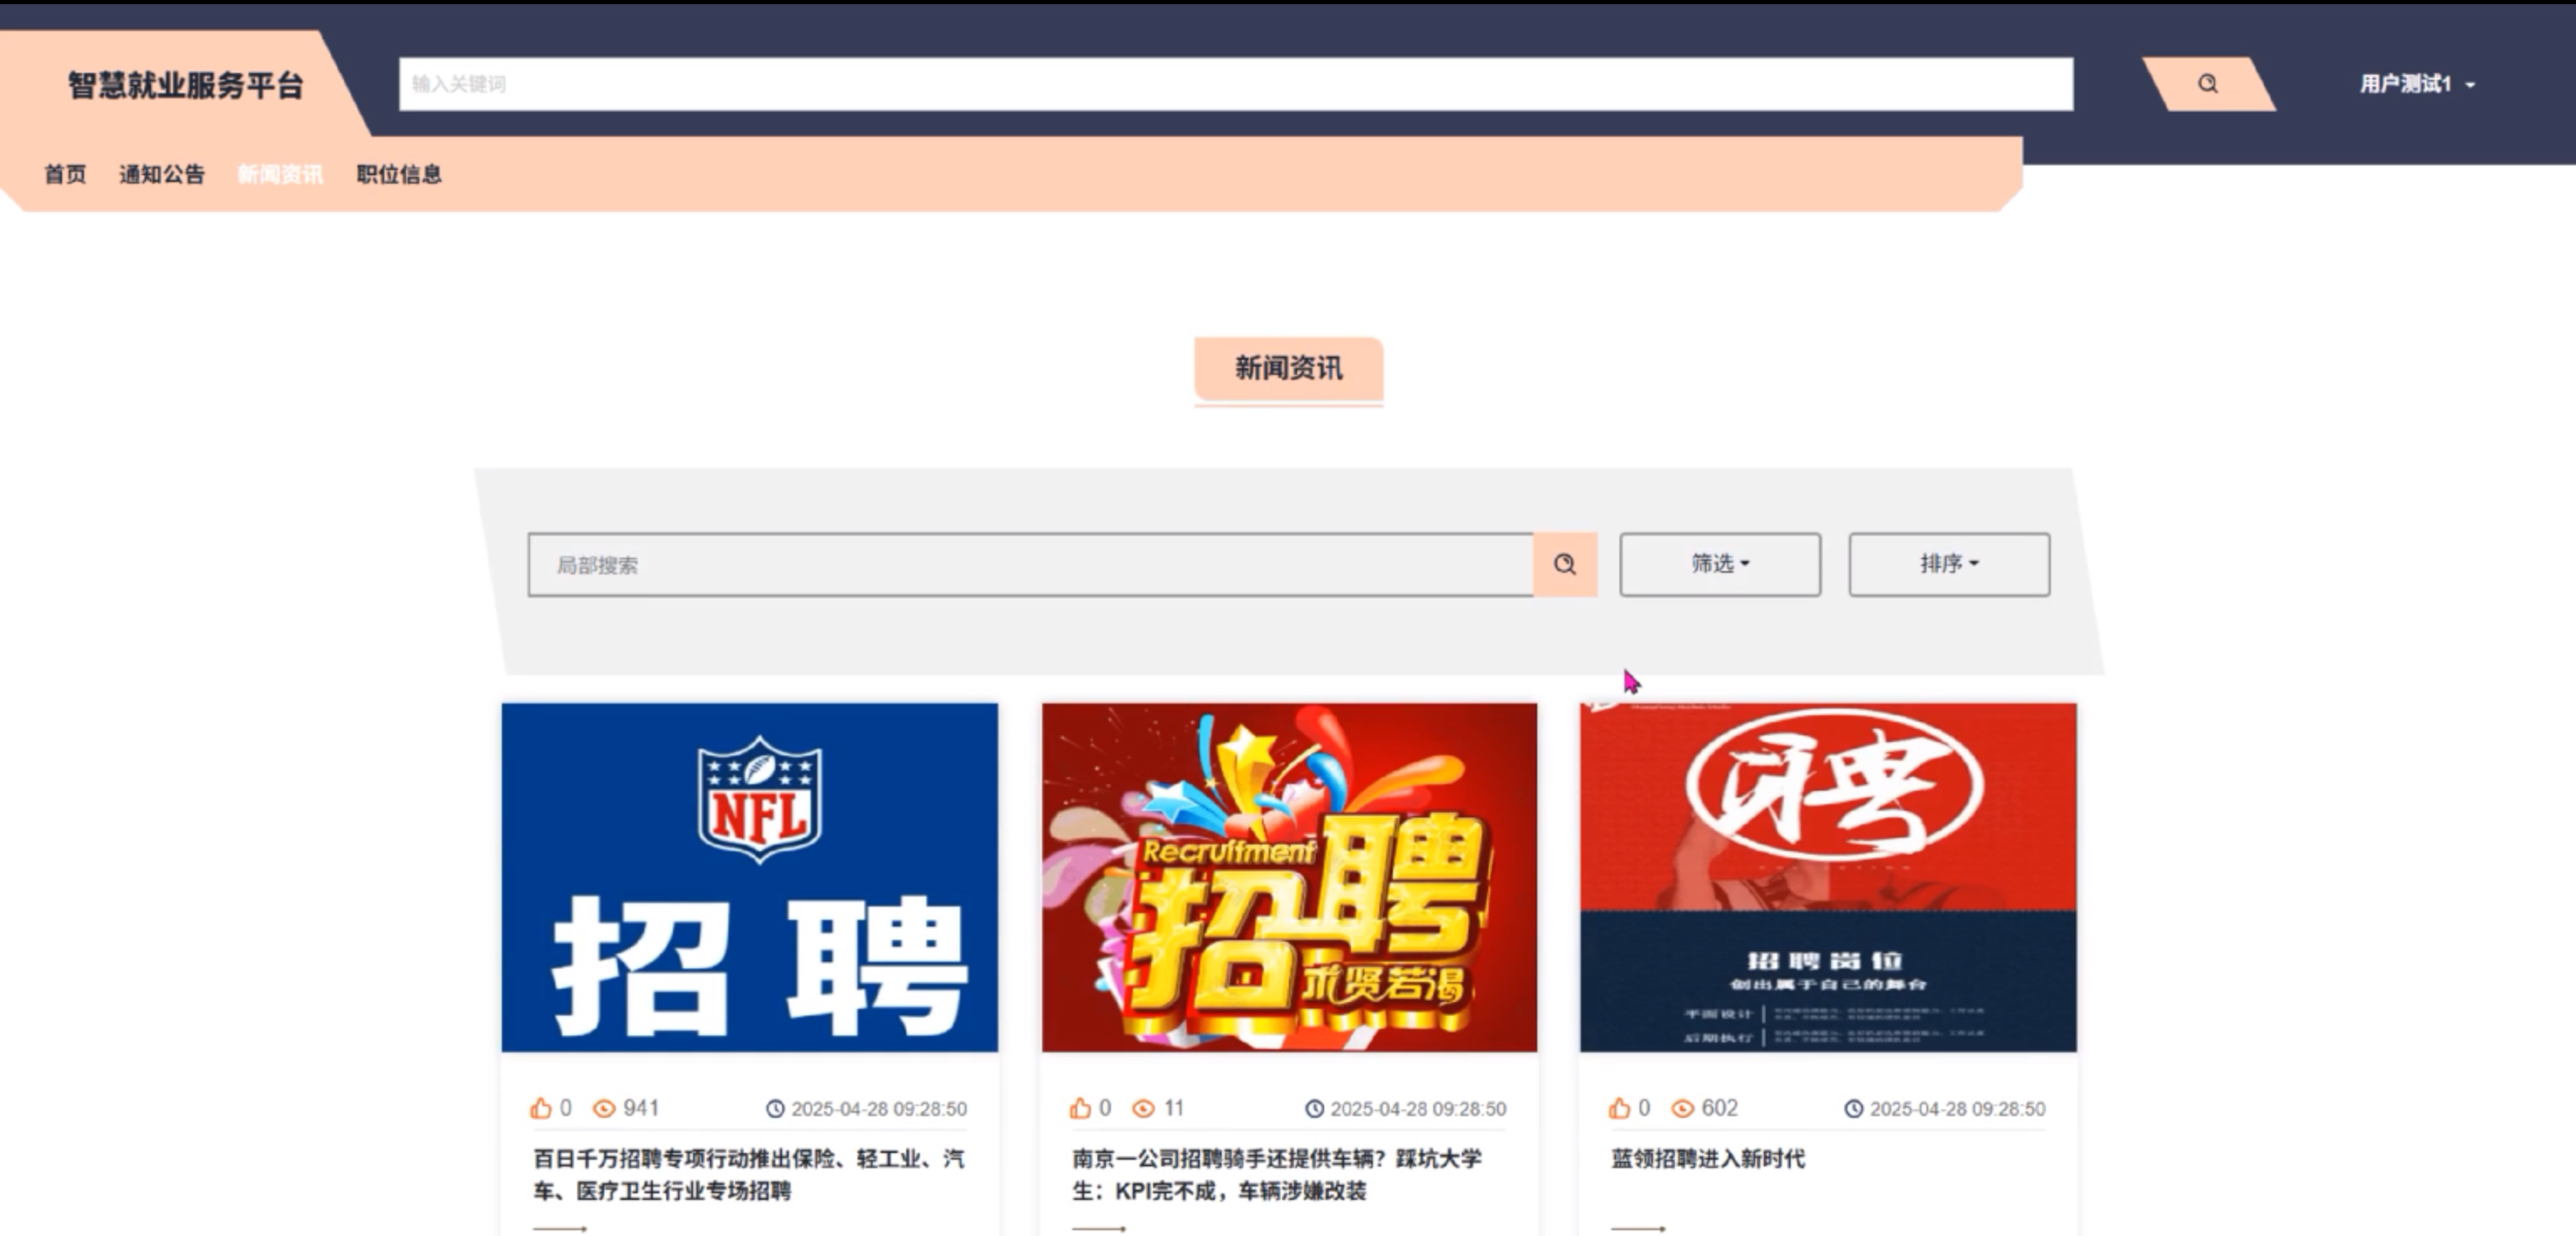The image size is (2576, 1236).
Task: Click the 输入关键词 header search box
Action: (x=1235, y=84)
